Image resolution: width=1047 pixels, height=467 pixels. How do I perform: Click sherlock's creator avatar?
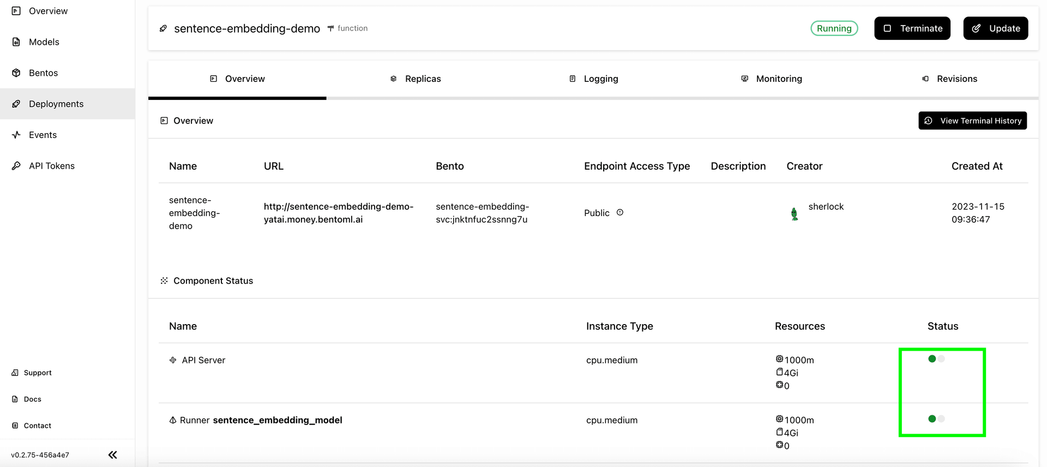795,214
